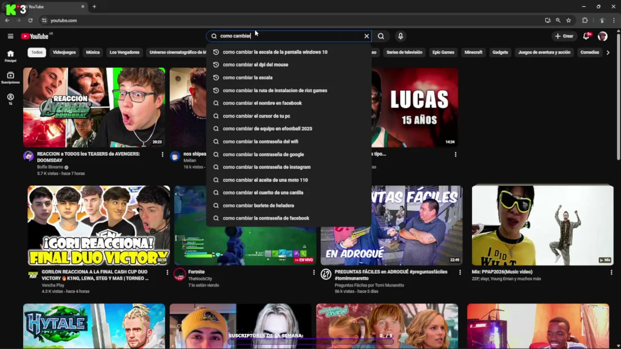
Task: Close the YouTube browser tab
Action: (x=82, y=7)
